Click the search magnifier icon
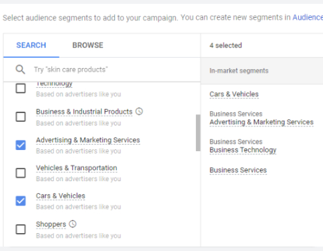323x251 pixels. 20,69
